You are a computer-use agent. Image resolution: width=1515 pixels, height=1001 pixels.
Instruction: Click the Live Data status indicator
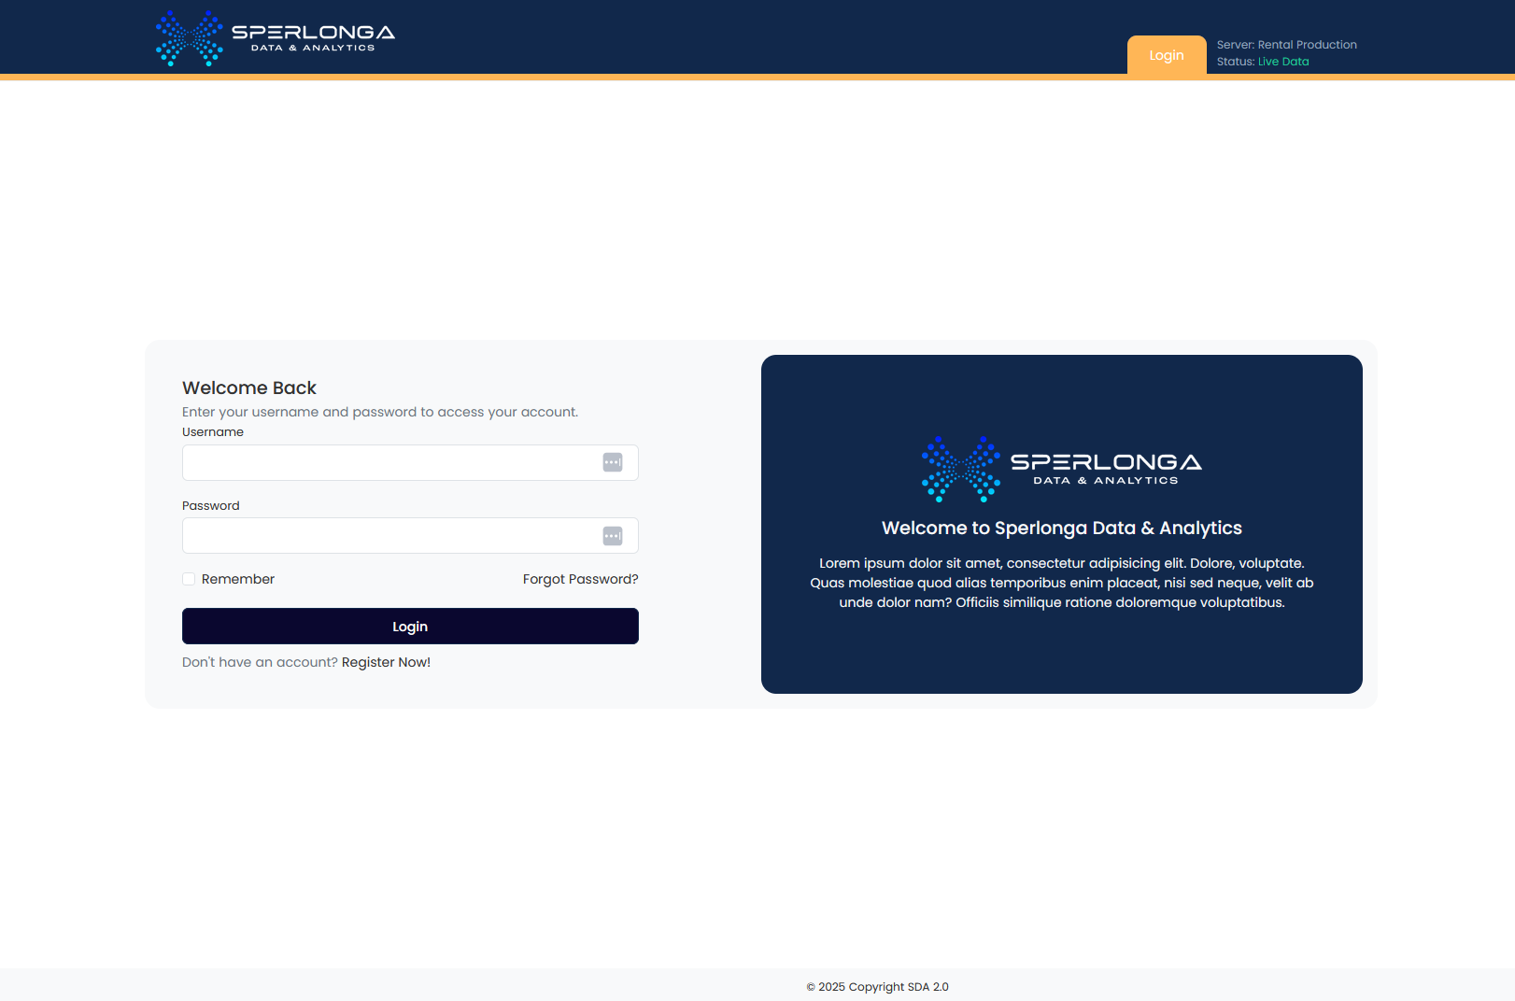pos(1283,62)
